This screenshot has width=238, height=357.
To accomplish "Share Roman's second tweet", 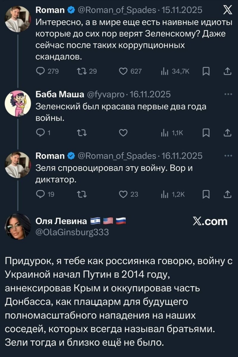I will click(x=228, y=194).
